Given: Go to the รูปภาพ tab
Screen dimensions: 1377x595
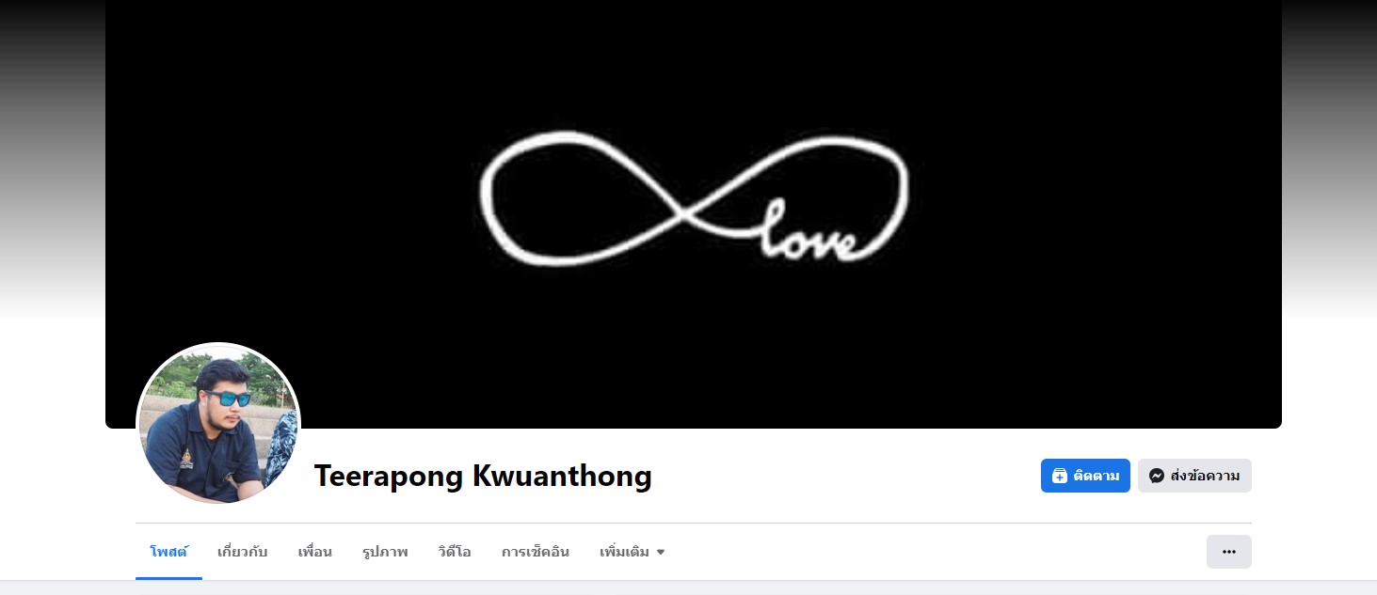Looking at the screenshot, I should point(385,552).
